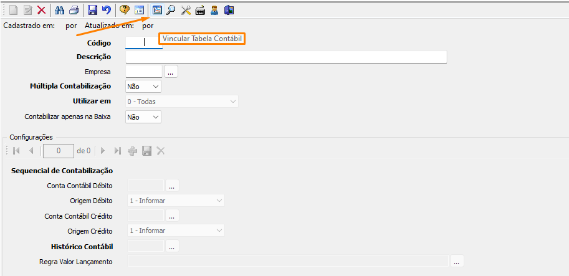Click the 'Cadastrado em:' text

point(29,26)
